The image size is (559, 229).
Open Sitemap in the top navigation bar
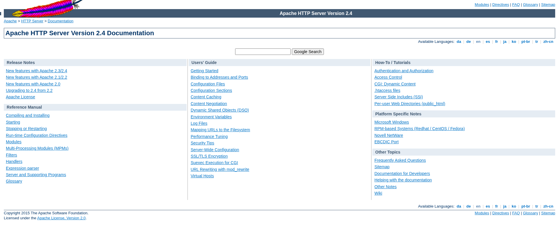point(548,5)
